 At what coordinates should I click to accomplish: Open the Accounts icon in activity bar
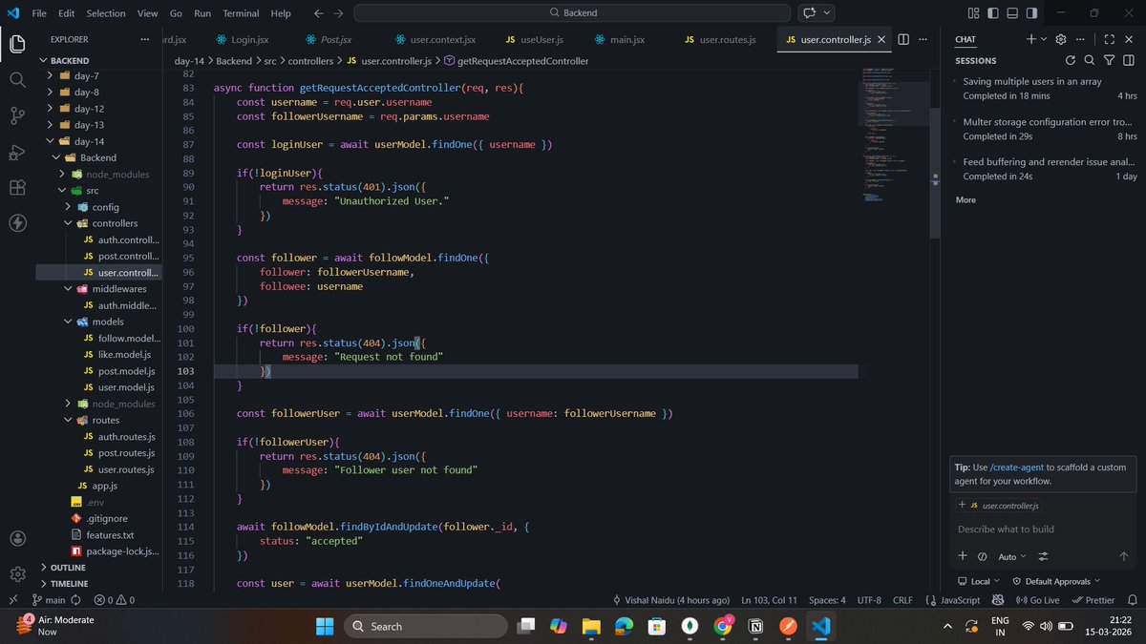point(17,538)
